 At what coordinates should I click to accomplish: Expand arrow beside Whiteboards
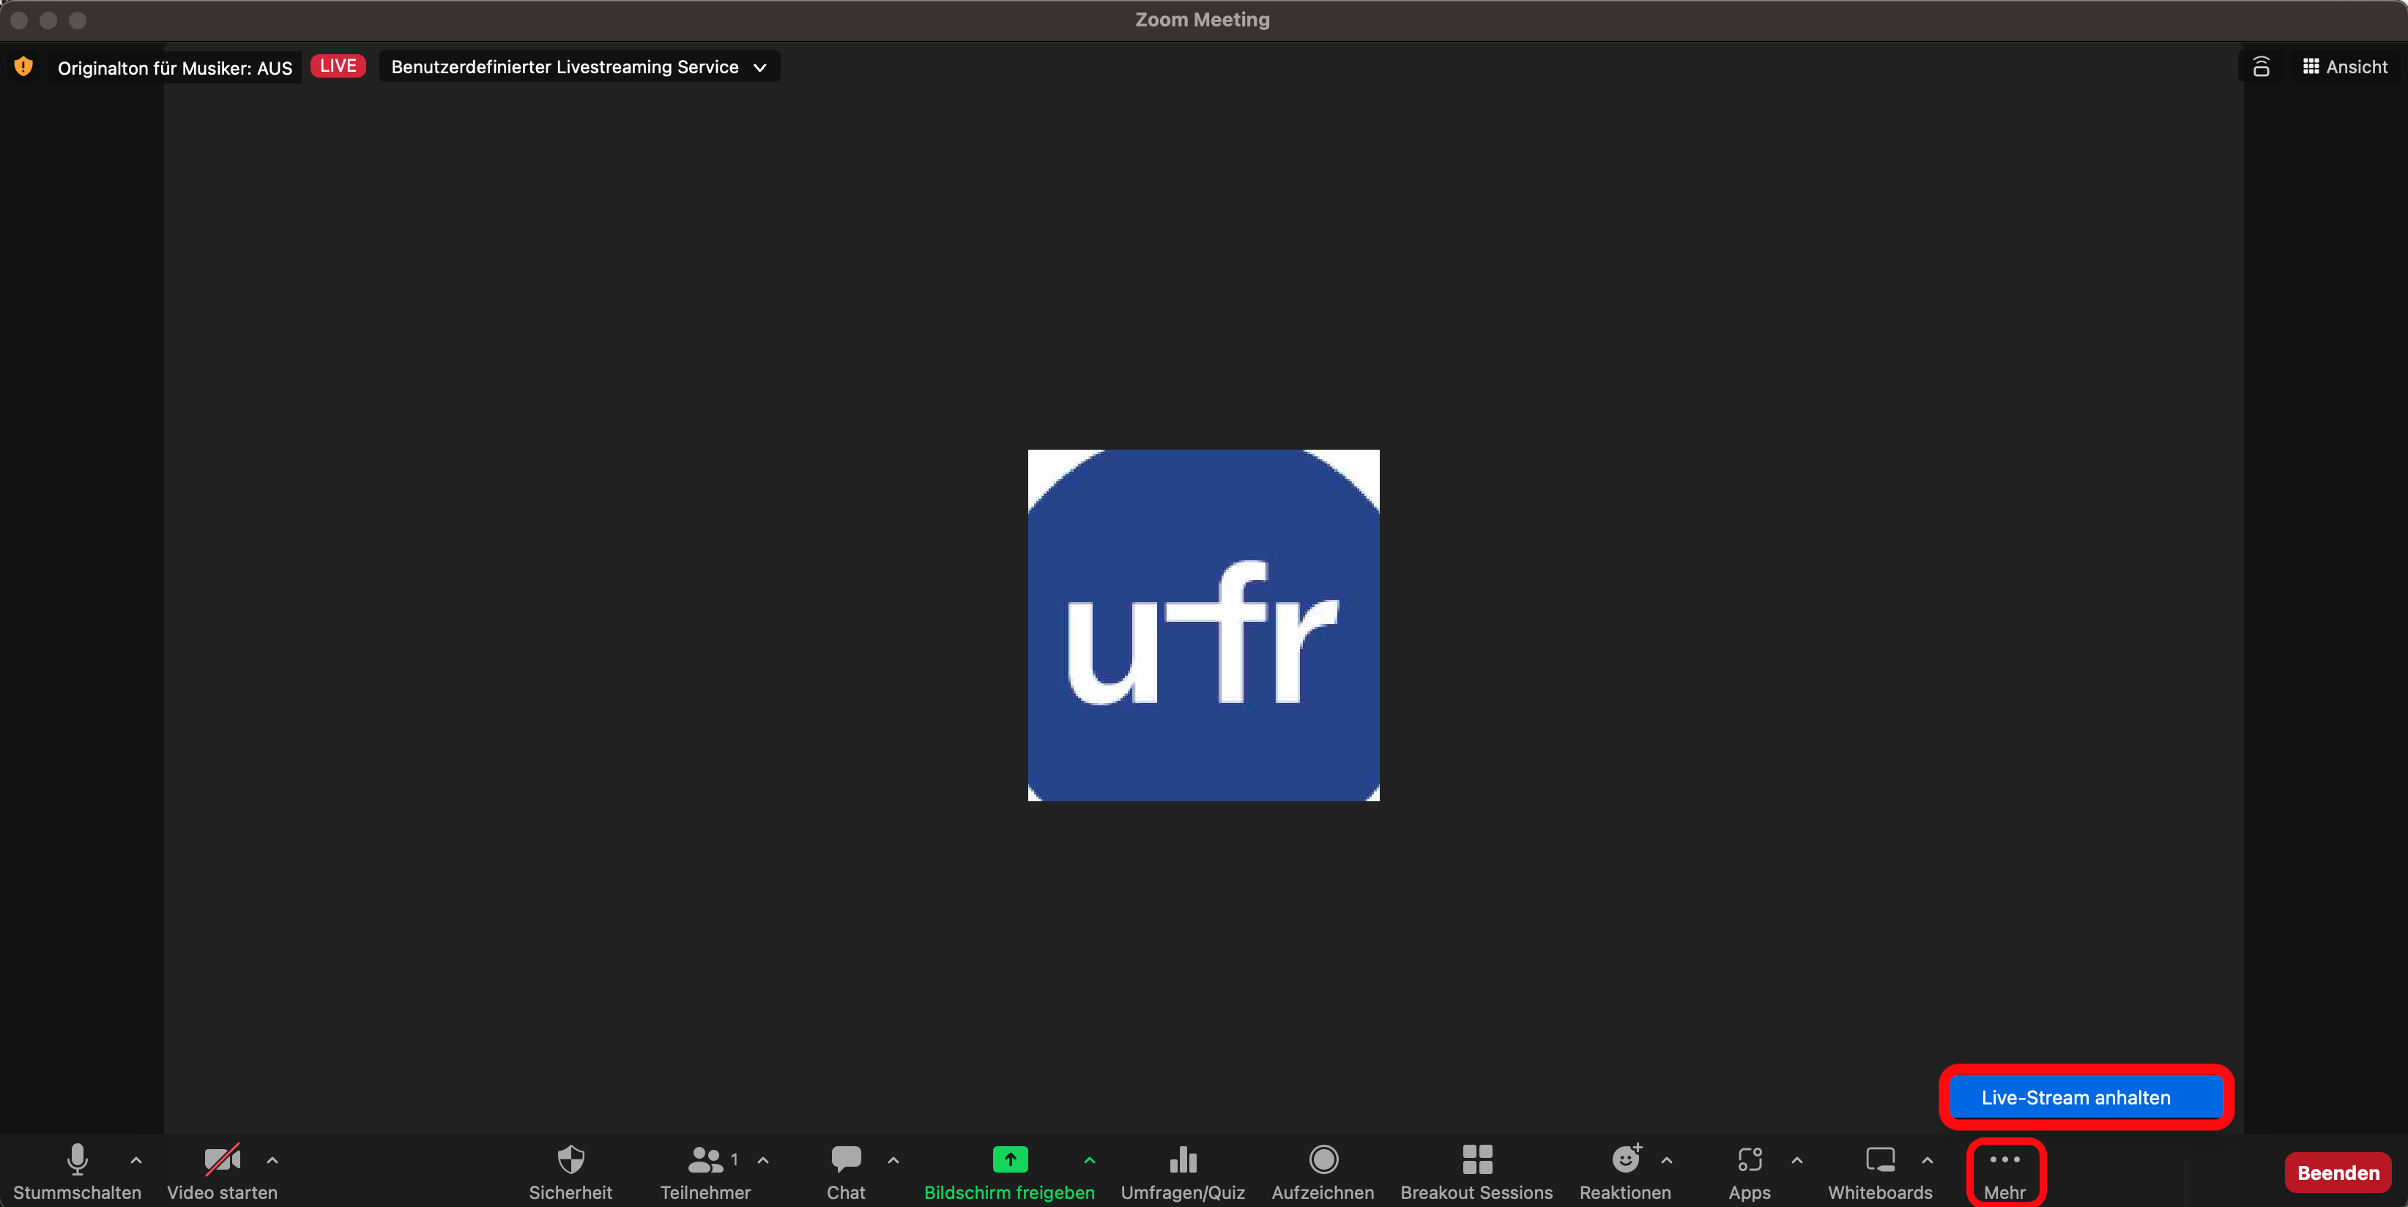click(x=1928, y=1160)
